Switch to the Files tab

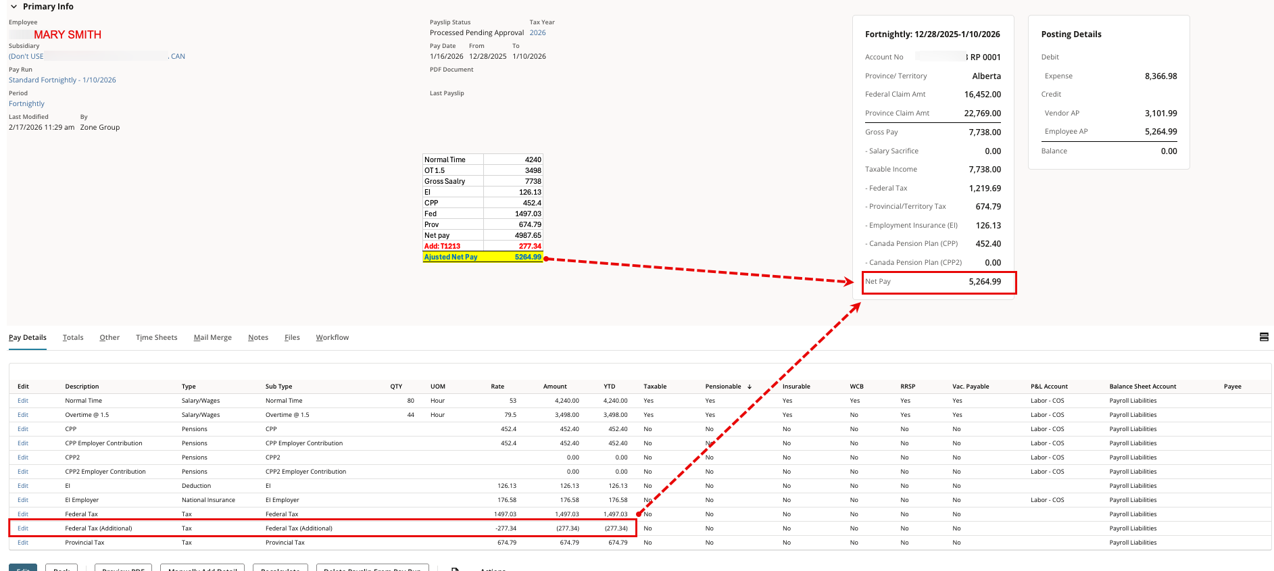(292, 337)
